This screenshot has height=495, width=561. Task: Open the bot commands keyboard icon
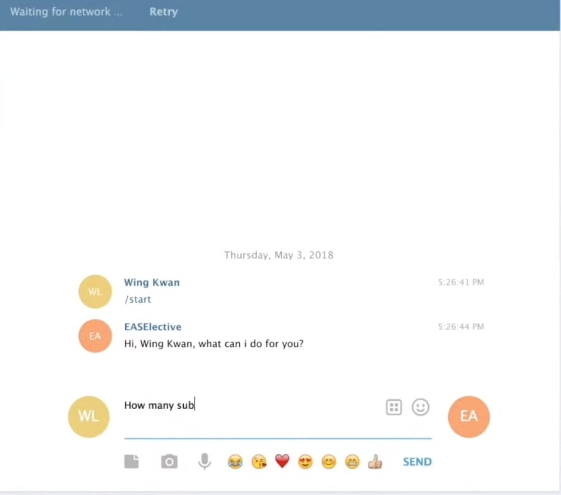coord(394,407)
